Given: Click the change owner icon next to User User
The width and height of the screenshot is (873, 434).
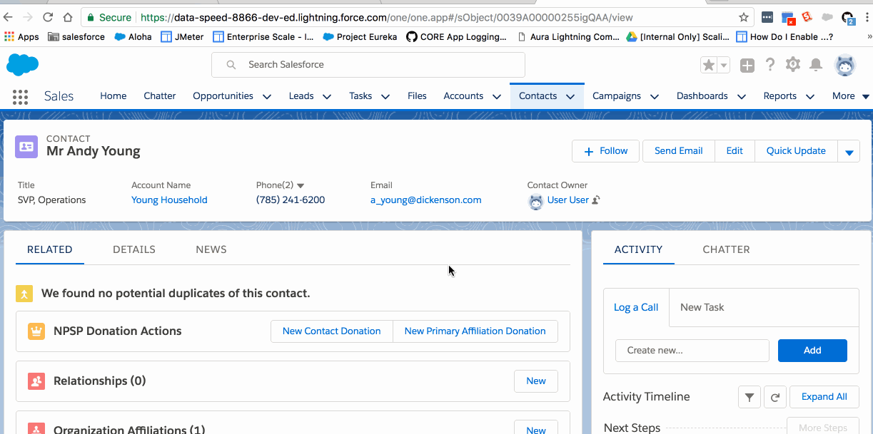Looking at the screenshot, I should click(x=596, y=200).
